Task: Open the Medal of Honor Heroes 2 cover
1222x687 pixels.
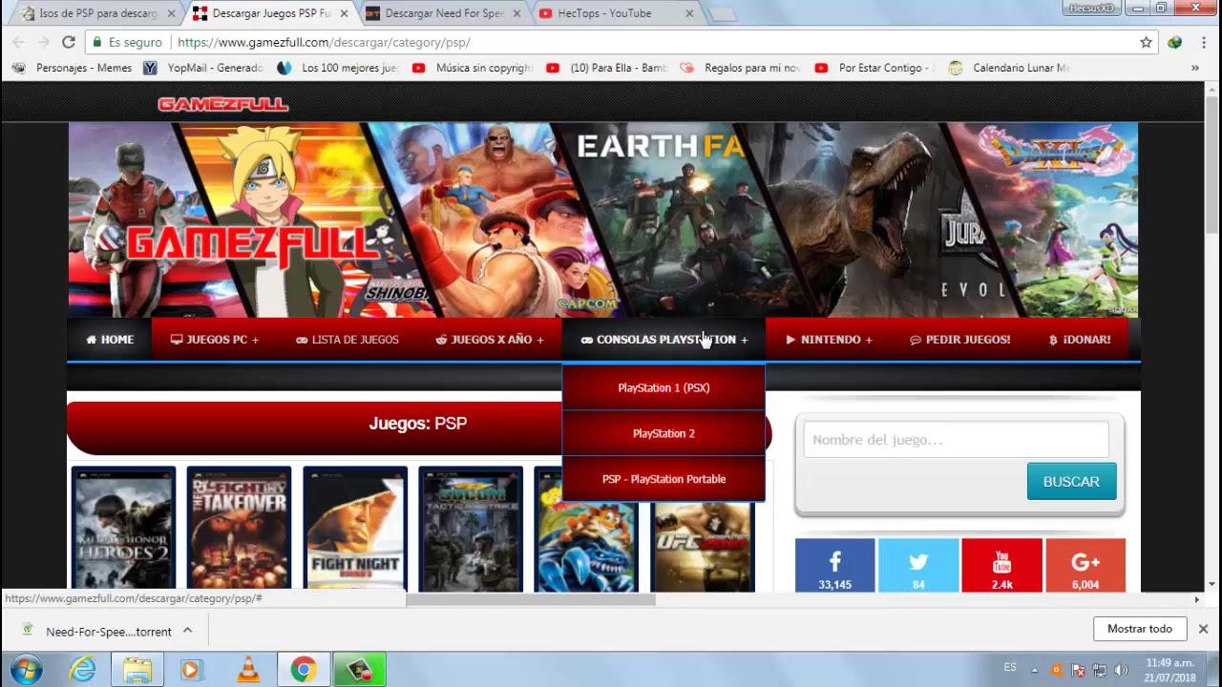Action: click(124, 530)
